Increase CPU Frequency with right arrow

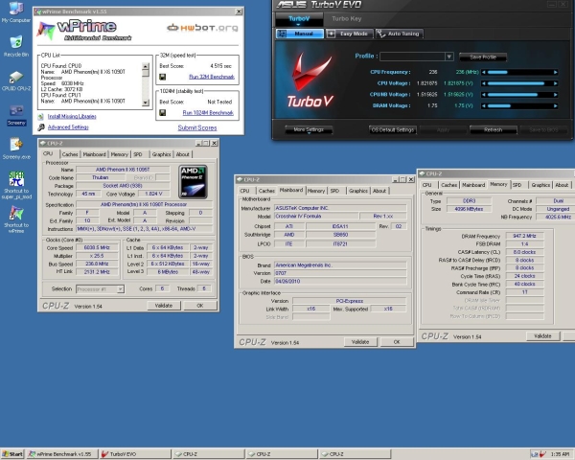(556, 72)
